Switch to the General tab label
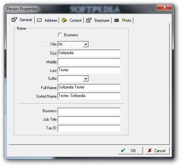The height and width of the screenshot is (166, 181). point(26,20)
